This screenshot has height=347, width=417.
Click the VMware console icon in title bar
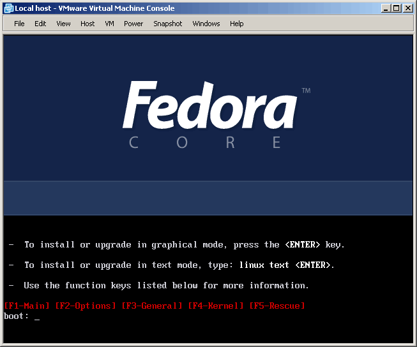[9, 8]
